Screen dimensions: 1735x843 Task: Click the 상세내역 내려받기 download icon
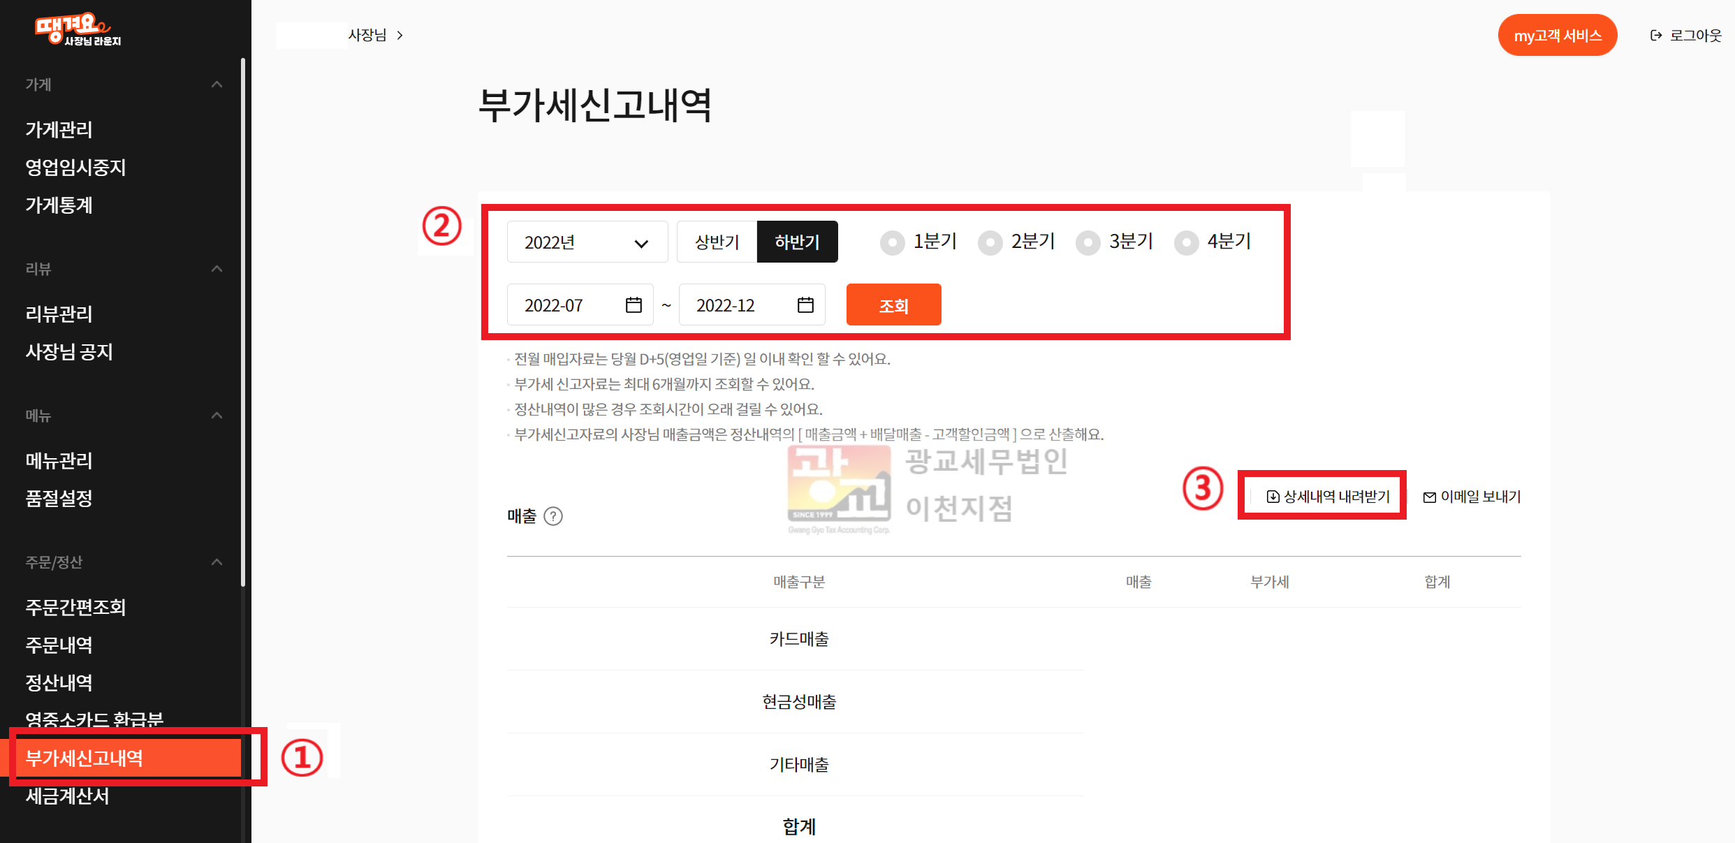(1273, 497)
